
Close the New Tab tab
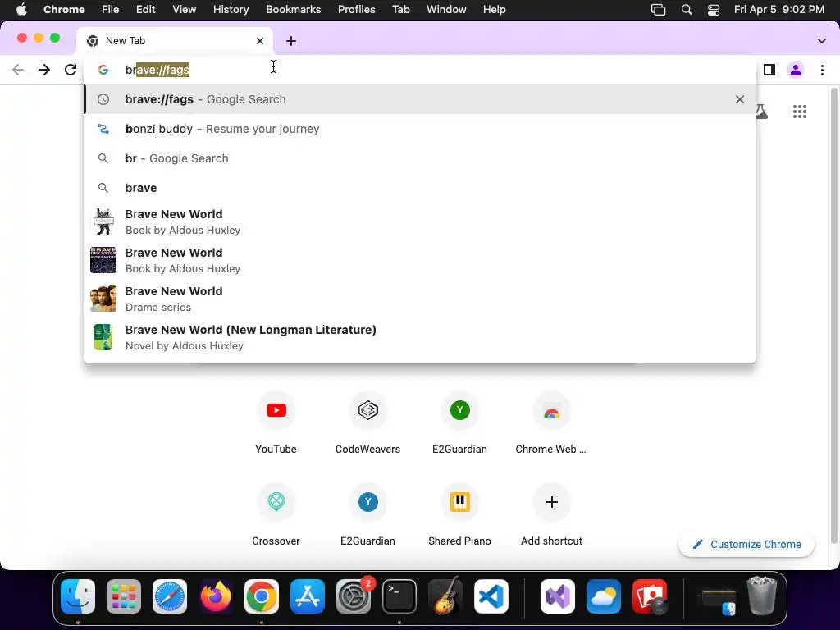[x=260, y=41]
